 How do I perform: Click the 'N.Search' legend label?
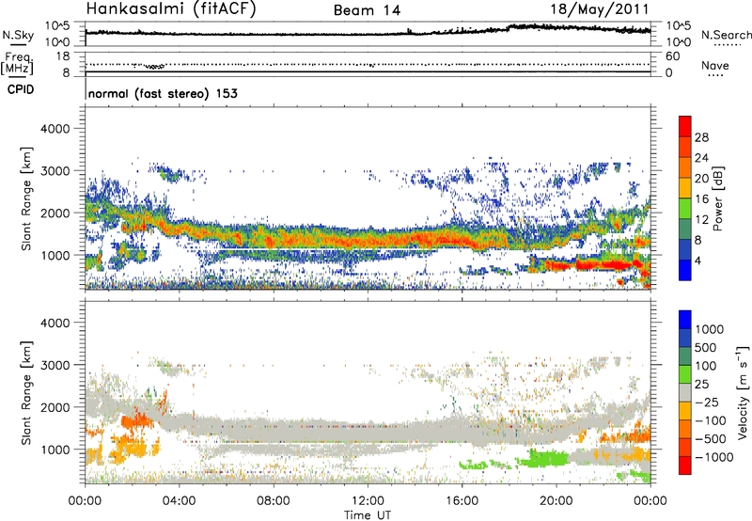click(x=726, y=35)
